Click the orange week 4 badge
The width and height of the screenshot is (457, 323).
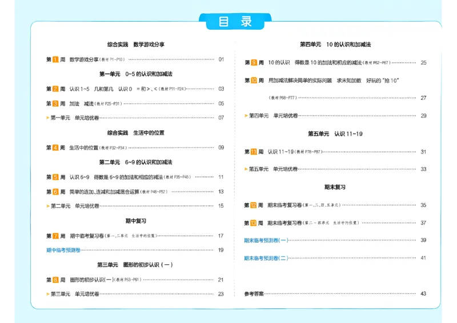point(55,148)
